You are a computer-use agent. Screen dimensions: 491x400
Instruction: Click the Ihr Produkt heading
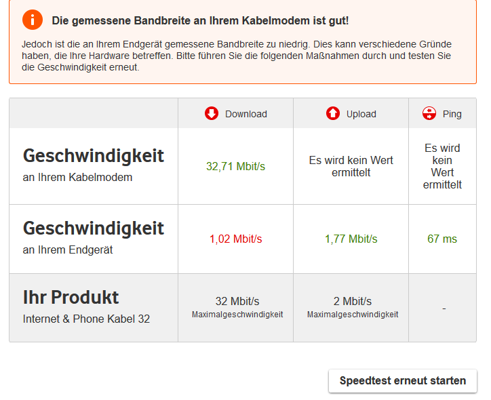pos(71,298)
